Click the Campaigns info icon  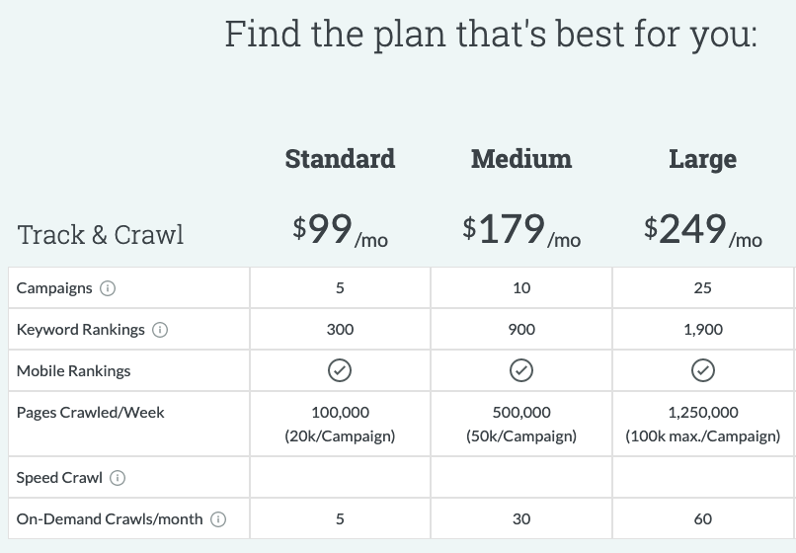coord(109,288)
